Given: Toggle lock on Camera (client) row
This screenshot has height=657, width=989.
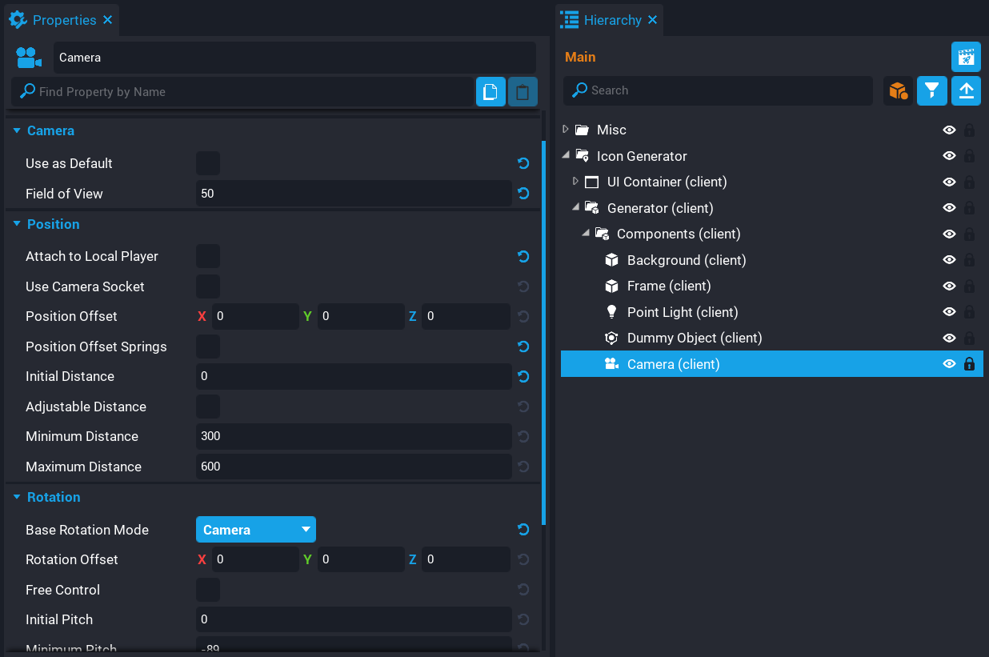Looking at the screenshot, I should click(x=969, y=364).
